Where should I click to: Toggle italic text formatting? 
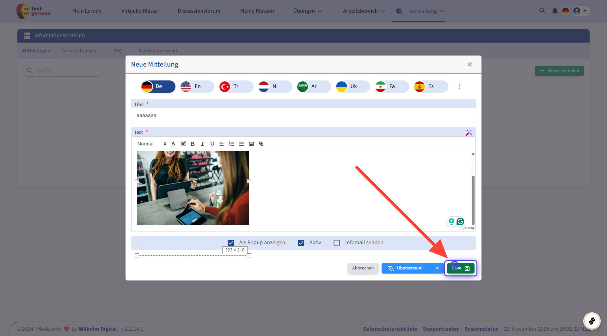pos(202,144)
